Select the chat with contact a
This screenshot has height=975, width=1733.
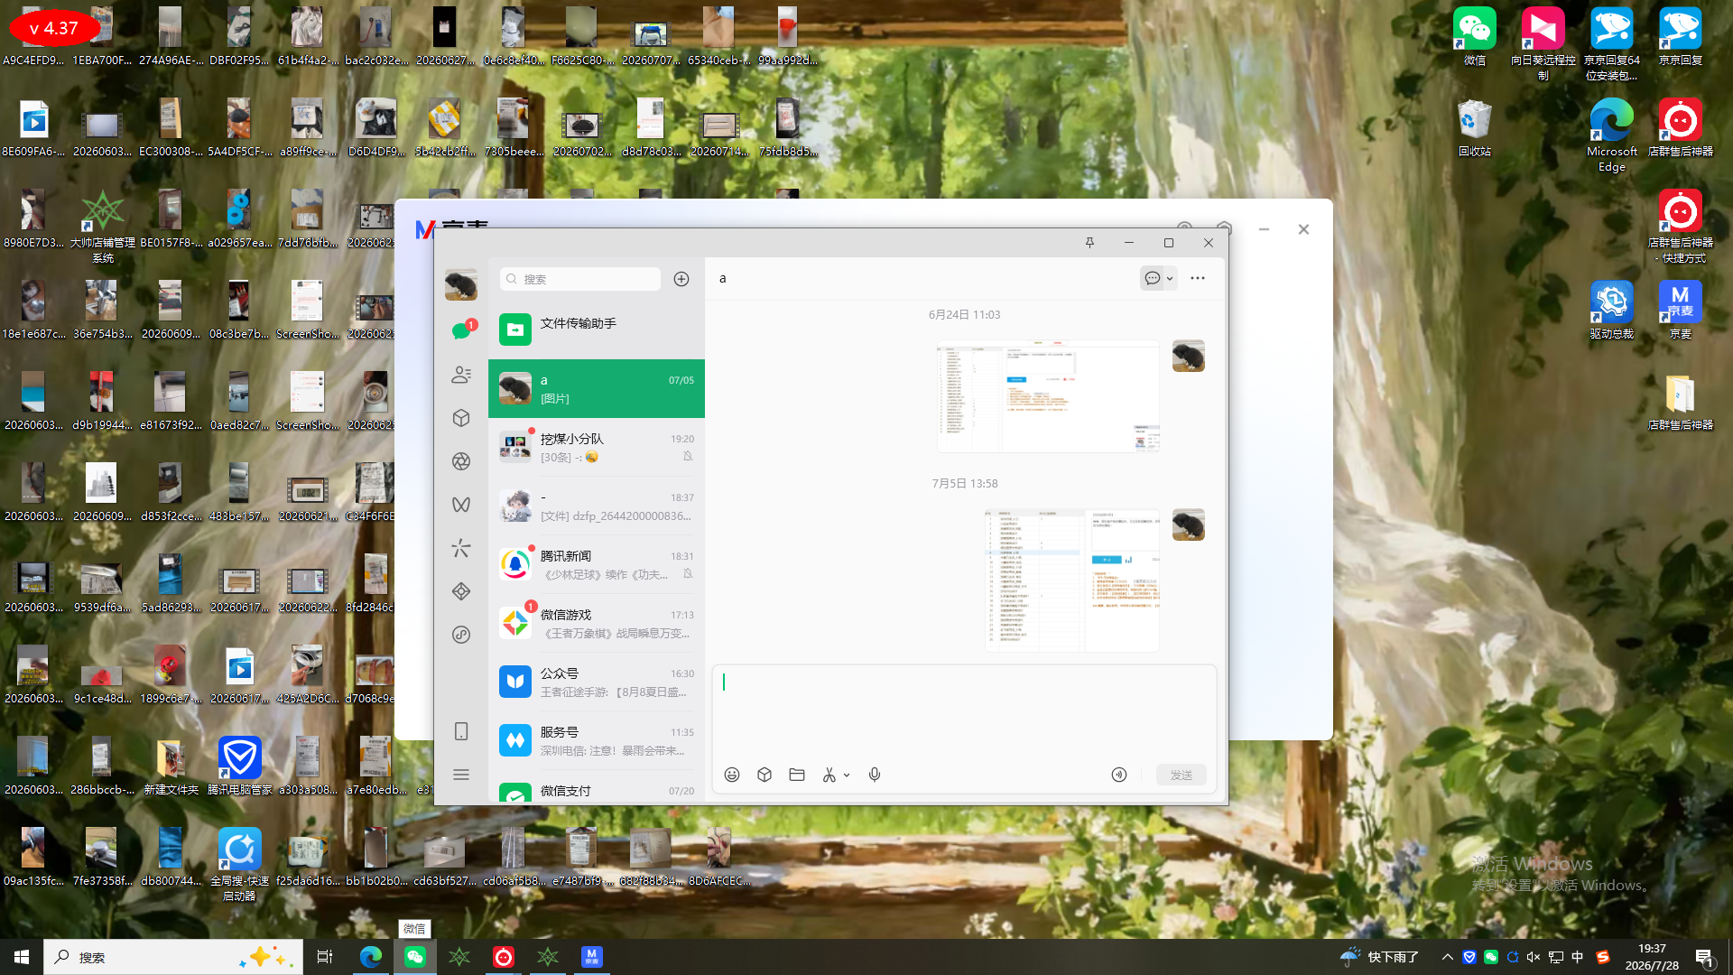coord(597,389)
